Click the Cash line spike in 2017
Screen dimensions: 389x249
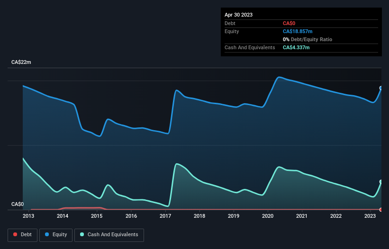click(x=176, y=164)
